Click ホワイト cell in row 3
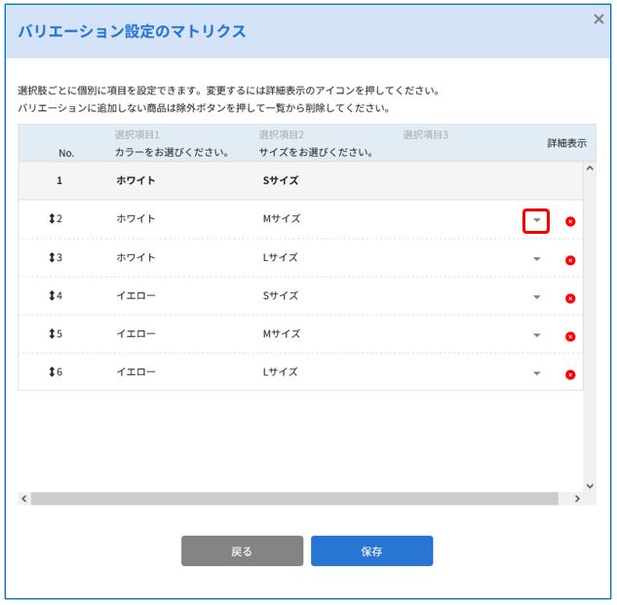This screenshot has width=617, height=605. point(135,257)
